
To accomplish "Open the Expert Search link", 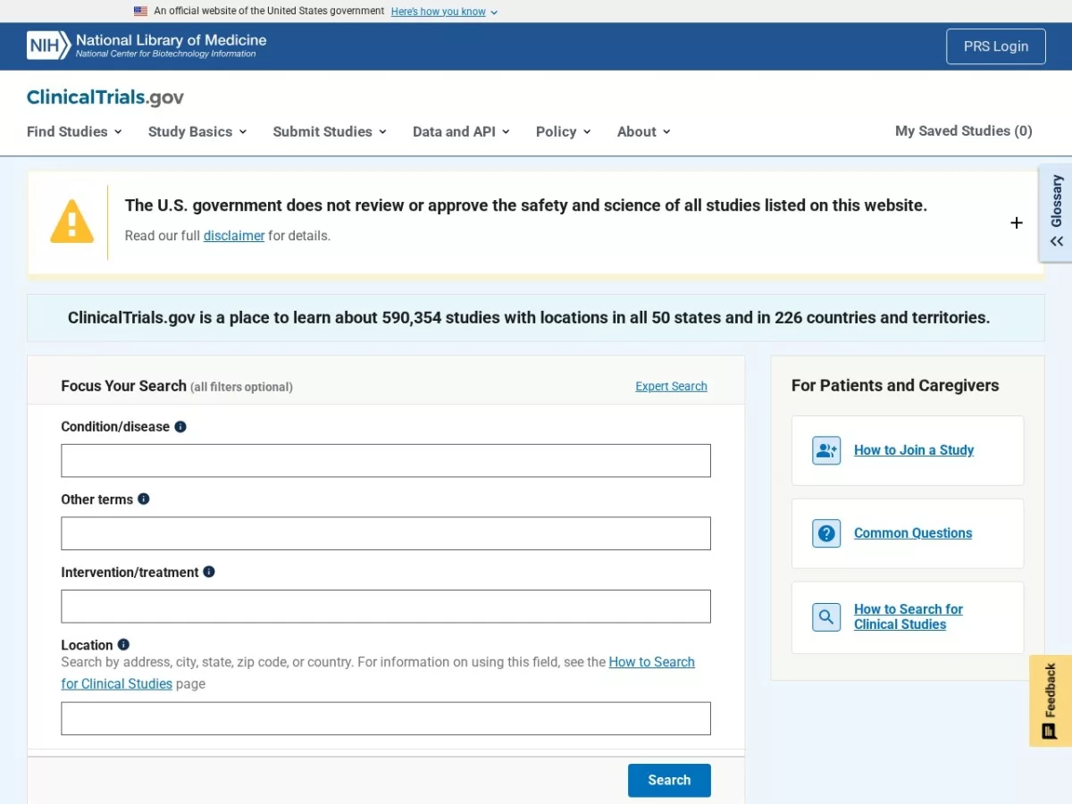I will (671, 386).
